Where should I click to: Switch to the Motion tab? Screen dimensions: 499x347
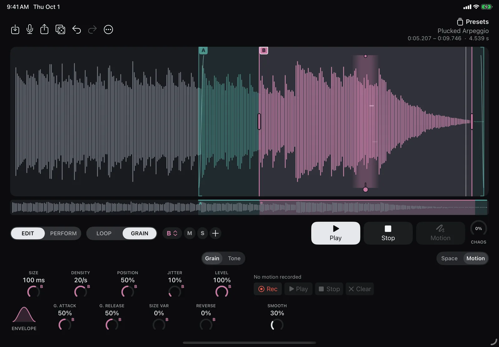coord(476,258)
